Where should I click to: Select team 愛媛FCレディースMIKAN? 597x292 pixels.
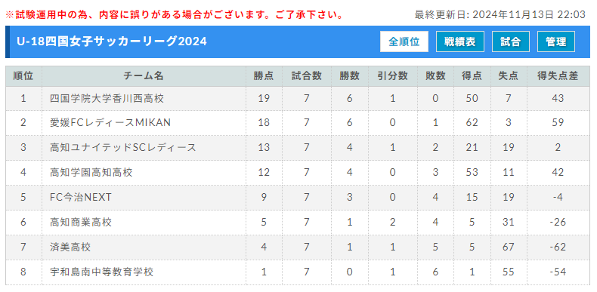(110, 122)
